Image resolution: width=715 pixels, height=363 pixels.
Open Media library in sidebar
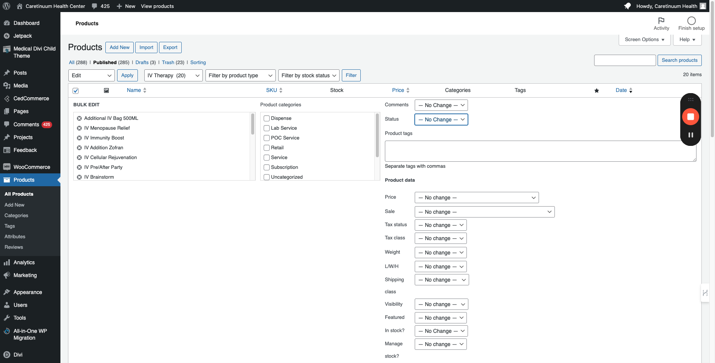click(21, 86)
